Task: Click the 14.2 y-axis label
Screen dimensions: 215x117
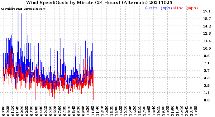Action: click(x=207, y=26)
